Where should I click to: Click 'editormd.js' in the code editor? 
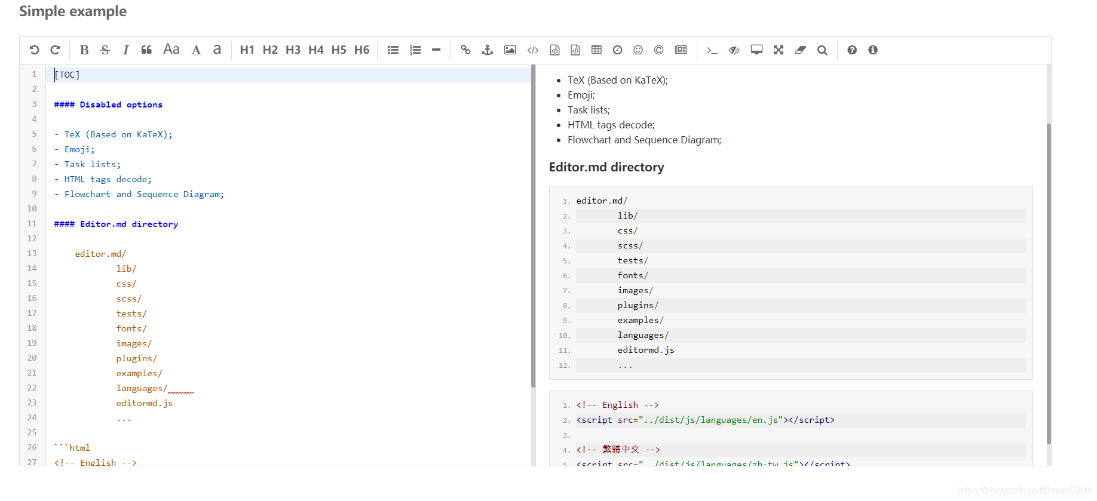(x=145, y=403)
